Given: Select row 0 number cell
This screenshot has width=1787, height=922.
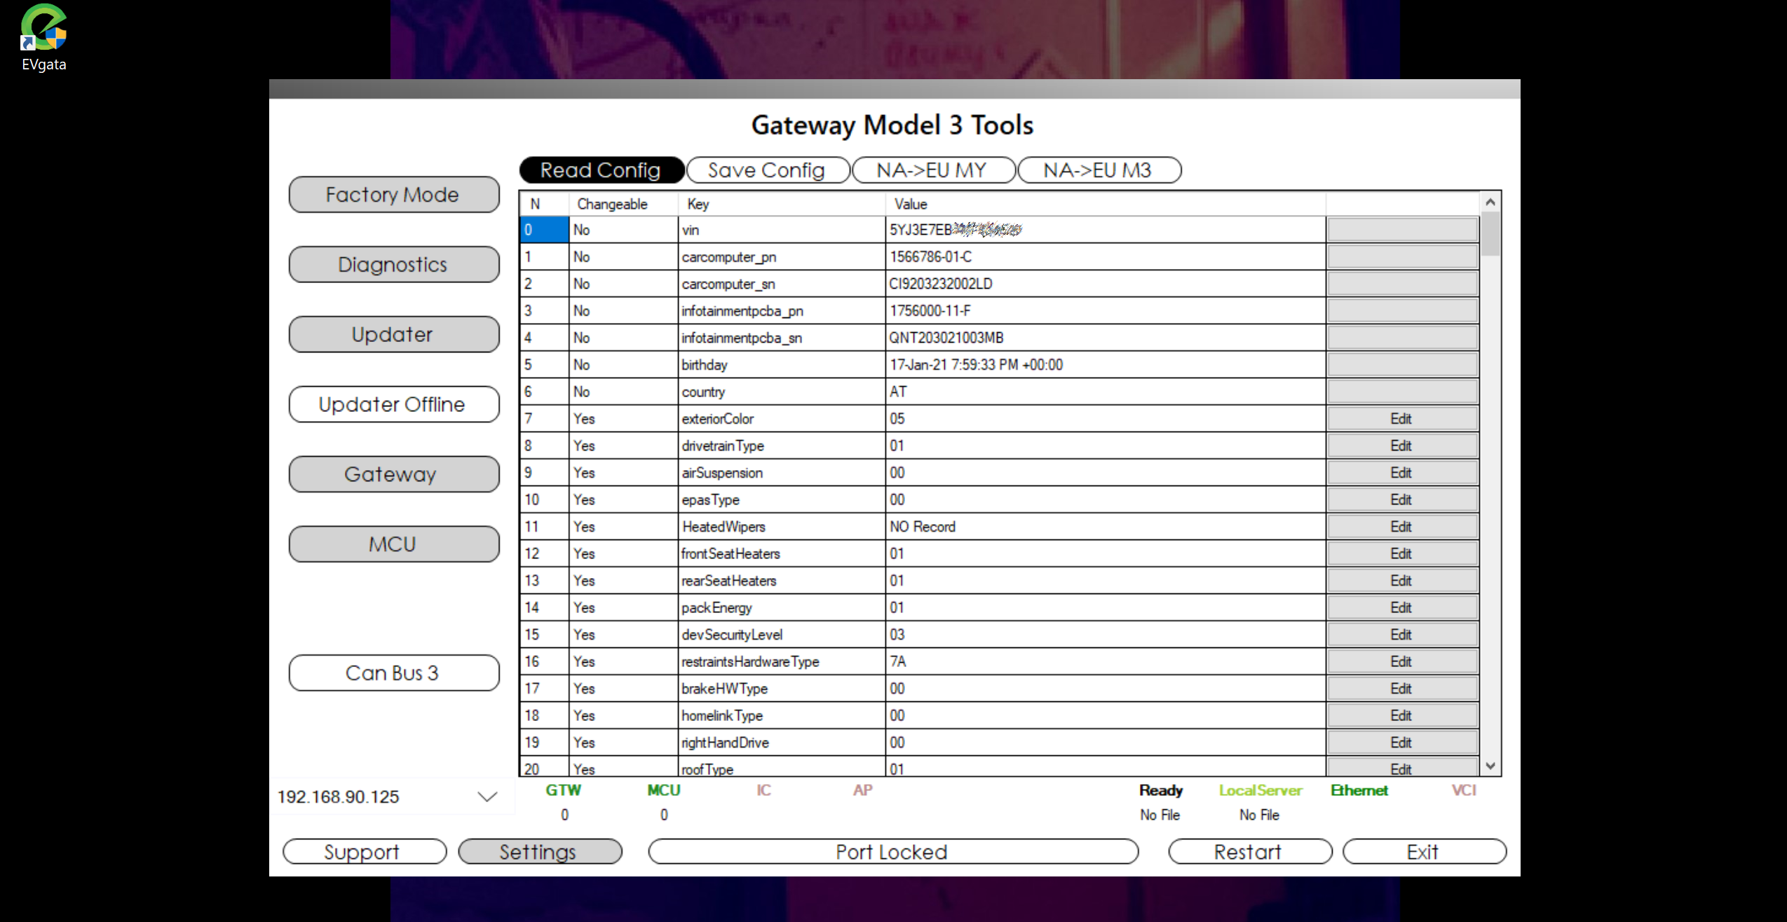Looking at the screenshot, I should point(544,230).
